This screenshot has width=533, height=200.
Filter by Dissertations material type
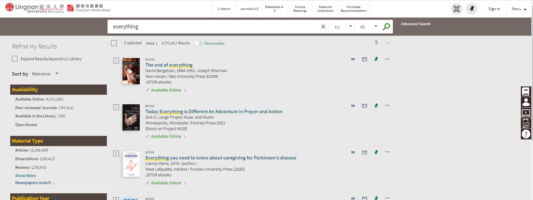coord(35,159)
